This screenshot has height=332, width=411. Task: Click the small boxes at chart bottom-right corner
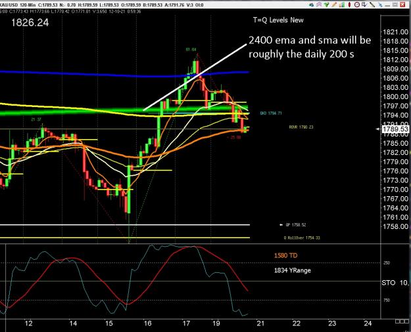point(401,321)
